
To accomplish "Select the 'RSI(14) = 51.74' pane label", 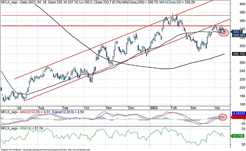I will [31, 128].
